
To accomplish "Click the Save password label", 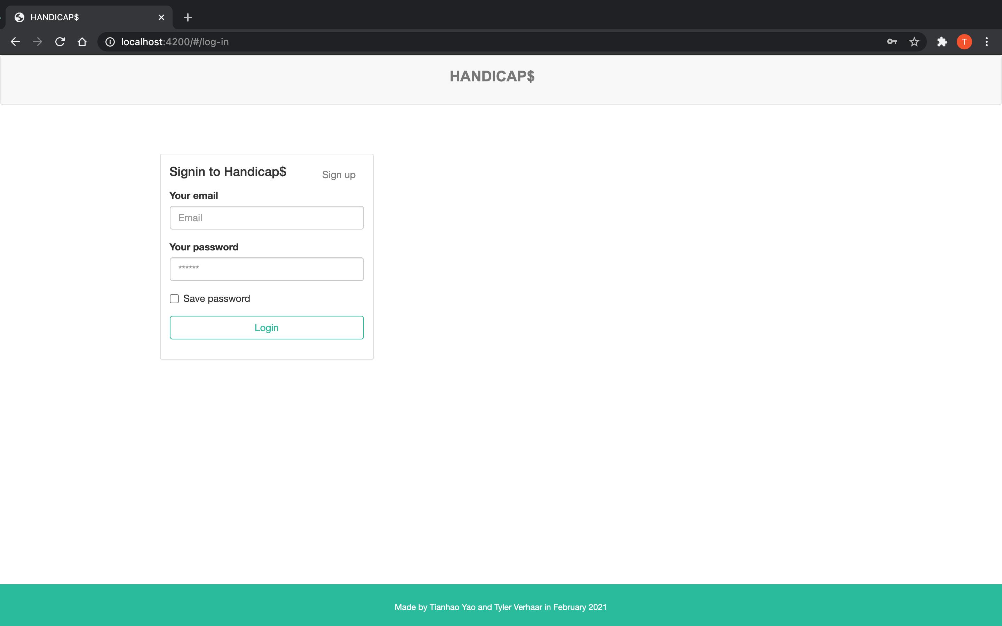I will click(216, 298).
